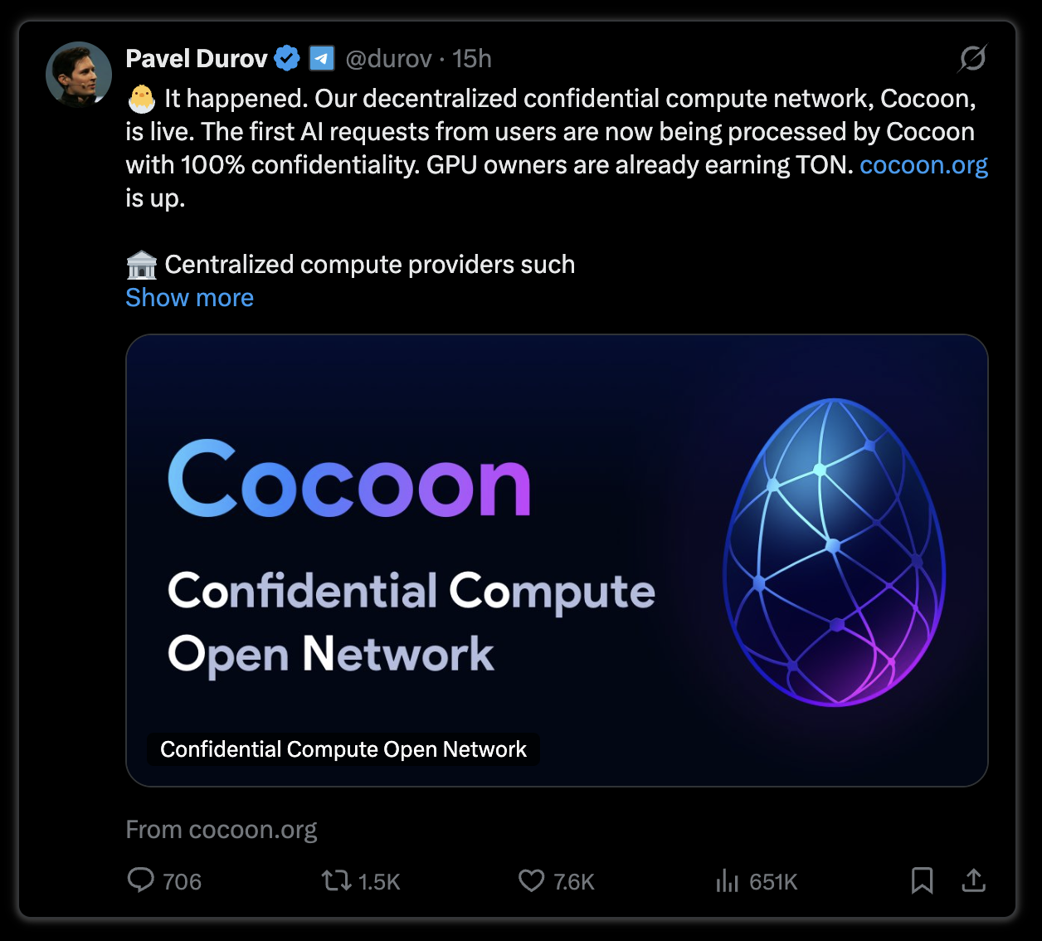This screenshot has width=1042, height=941.
Task: Open the cocoon.org link in tweet text
Action: click(923, 165)
